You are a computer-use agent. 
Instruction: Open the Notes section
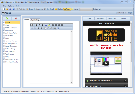(x=75, y=9)
